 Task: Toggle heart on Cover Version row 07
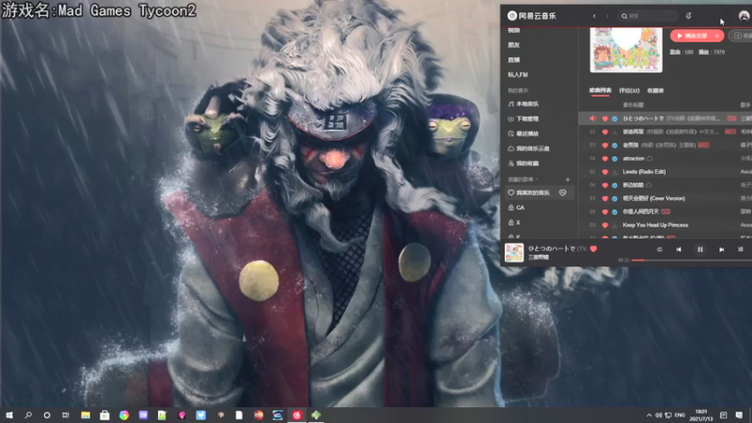pos(605,198)
